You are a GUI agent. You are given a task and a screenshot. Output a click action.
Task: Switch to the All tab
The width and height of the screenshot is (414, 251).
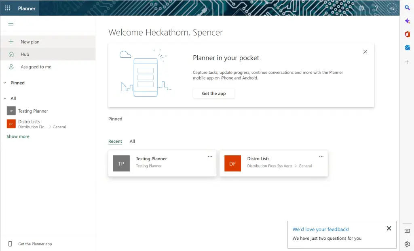pos(132,141)
